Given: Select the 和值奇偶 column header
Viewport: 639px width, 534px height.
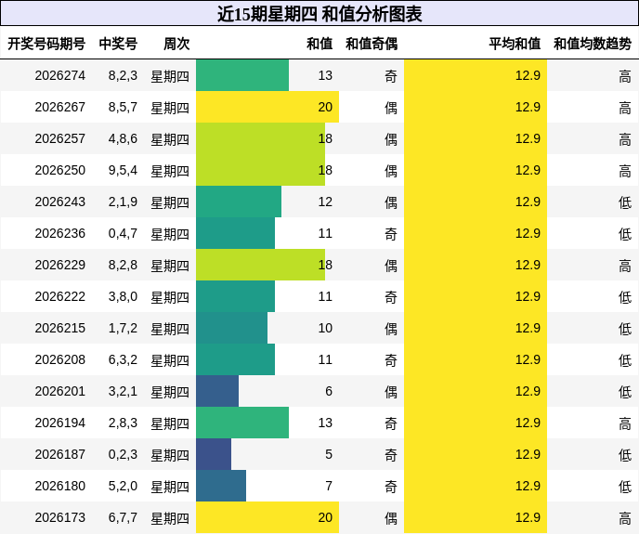Looking at the screenshot, I should pos(372,44).
